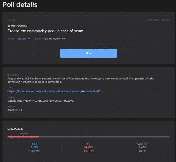Click the proposal description paragraph
This screenshot has width=176, height=162.
81,80
